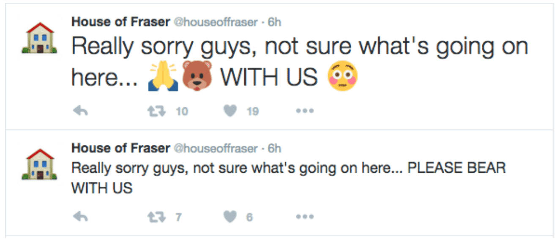Viewport: 555px width, 239px height.
Task: Click the praying hands emoji
Action: (x=163, y=77)
